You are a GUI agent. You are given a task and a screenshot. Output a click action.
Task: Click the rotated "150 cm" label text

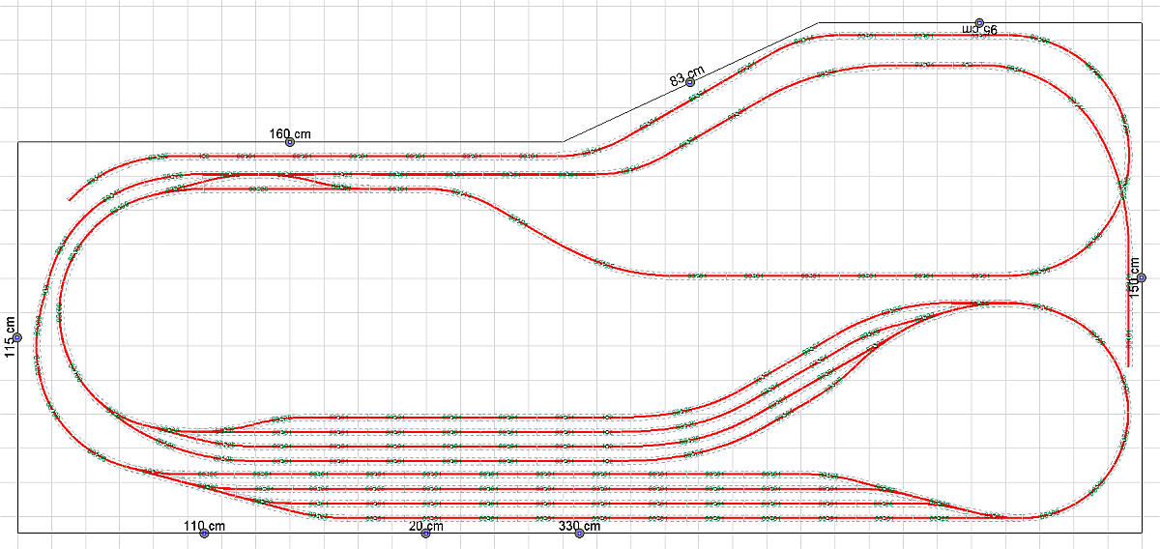(x=1135, y=277)
